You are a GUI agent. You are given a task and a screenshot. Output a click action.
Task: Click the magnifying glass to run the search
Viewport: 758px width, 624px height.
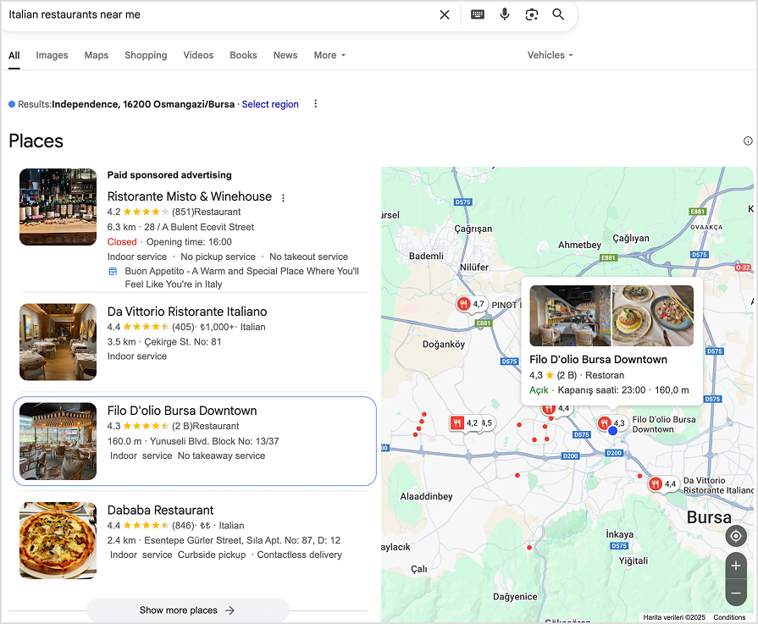click(x=558, y=14)
